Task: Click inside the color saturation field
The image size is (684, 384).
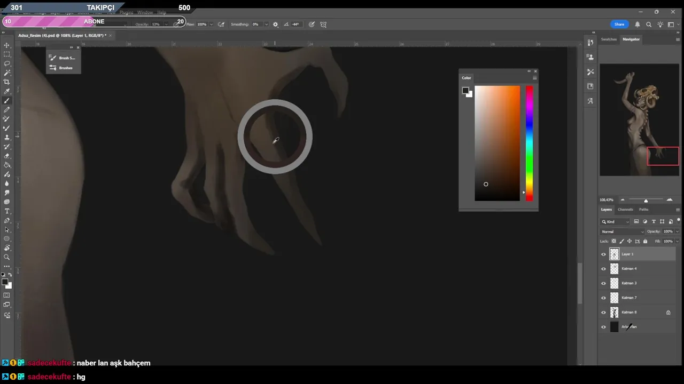Action: (497, 143)
